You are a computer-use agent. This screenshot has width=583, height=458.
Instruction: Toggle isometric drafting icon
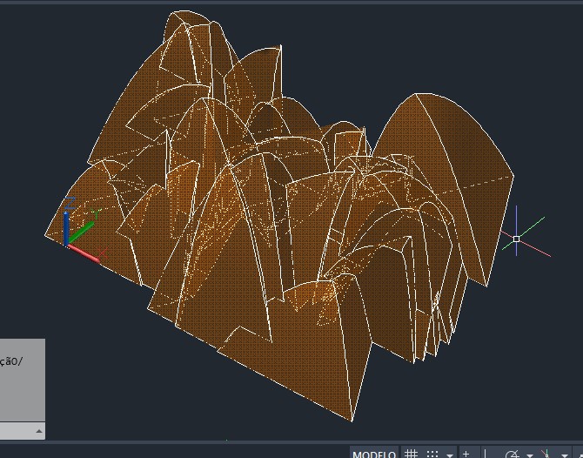click(546, 454)
